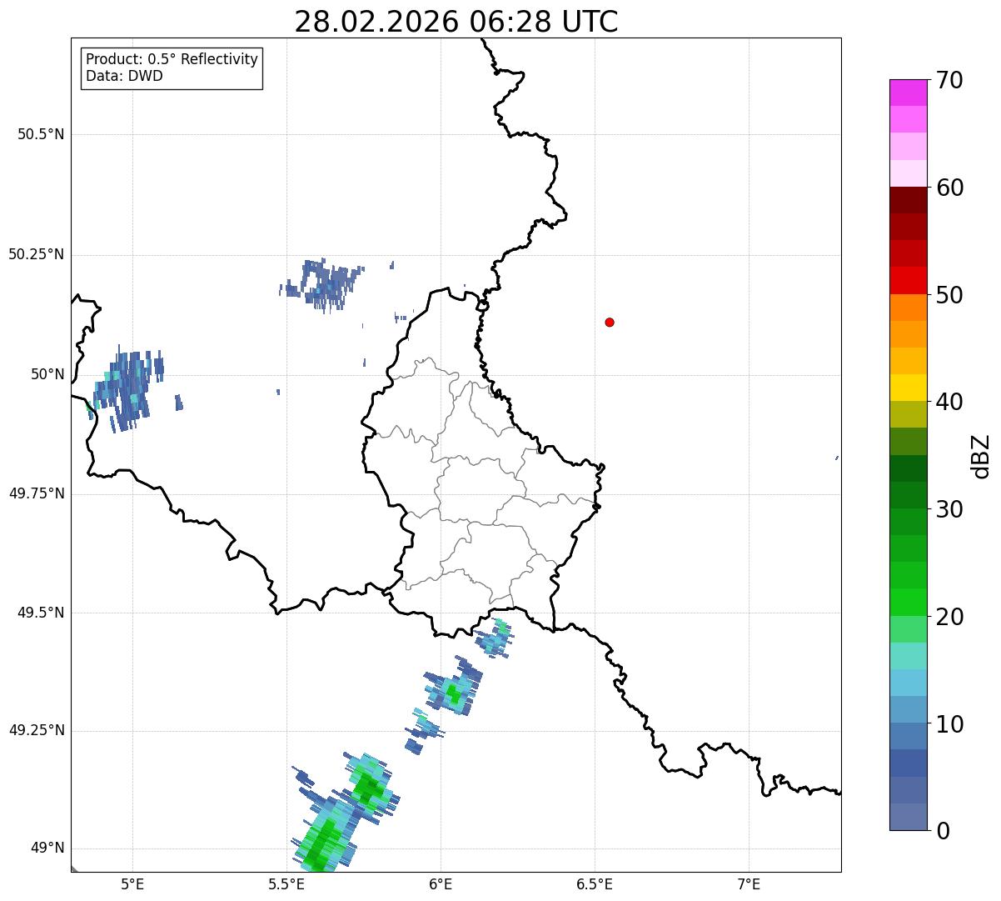Image resolution: width=1001 pixels, height=901 pixels.
Task: Click the 40 tick label on colorbar
Action: click(x=949, y=402)
